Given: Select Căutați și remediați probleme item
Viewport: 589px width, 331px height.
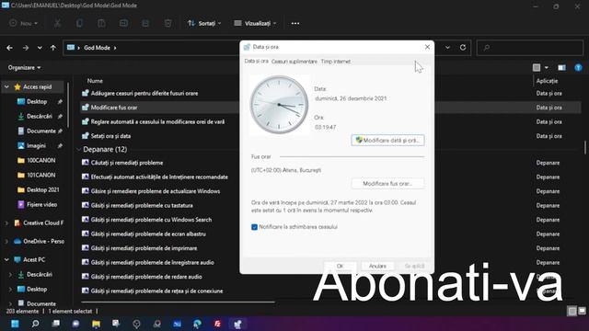Looking at the screenshot, I should pos(127,163).
